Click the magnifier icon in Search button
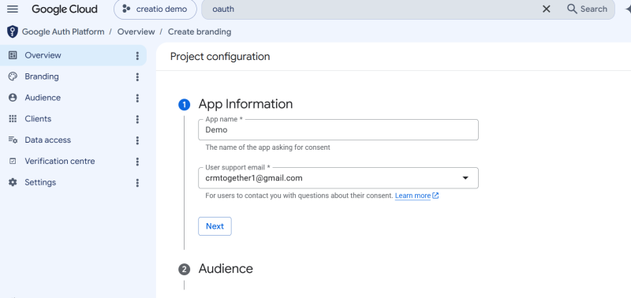631x298 pixels. [x=572, y=9]
